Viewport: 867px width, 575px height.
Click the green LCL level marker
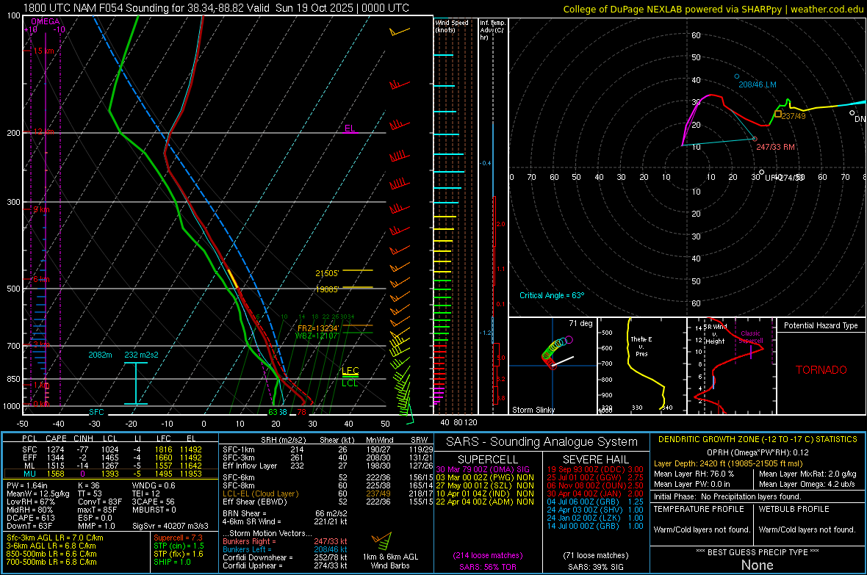[350, 383]
